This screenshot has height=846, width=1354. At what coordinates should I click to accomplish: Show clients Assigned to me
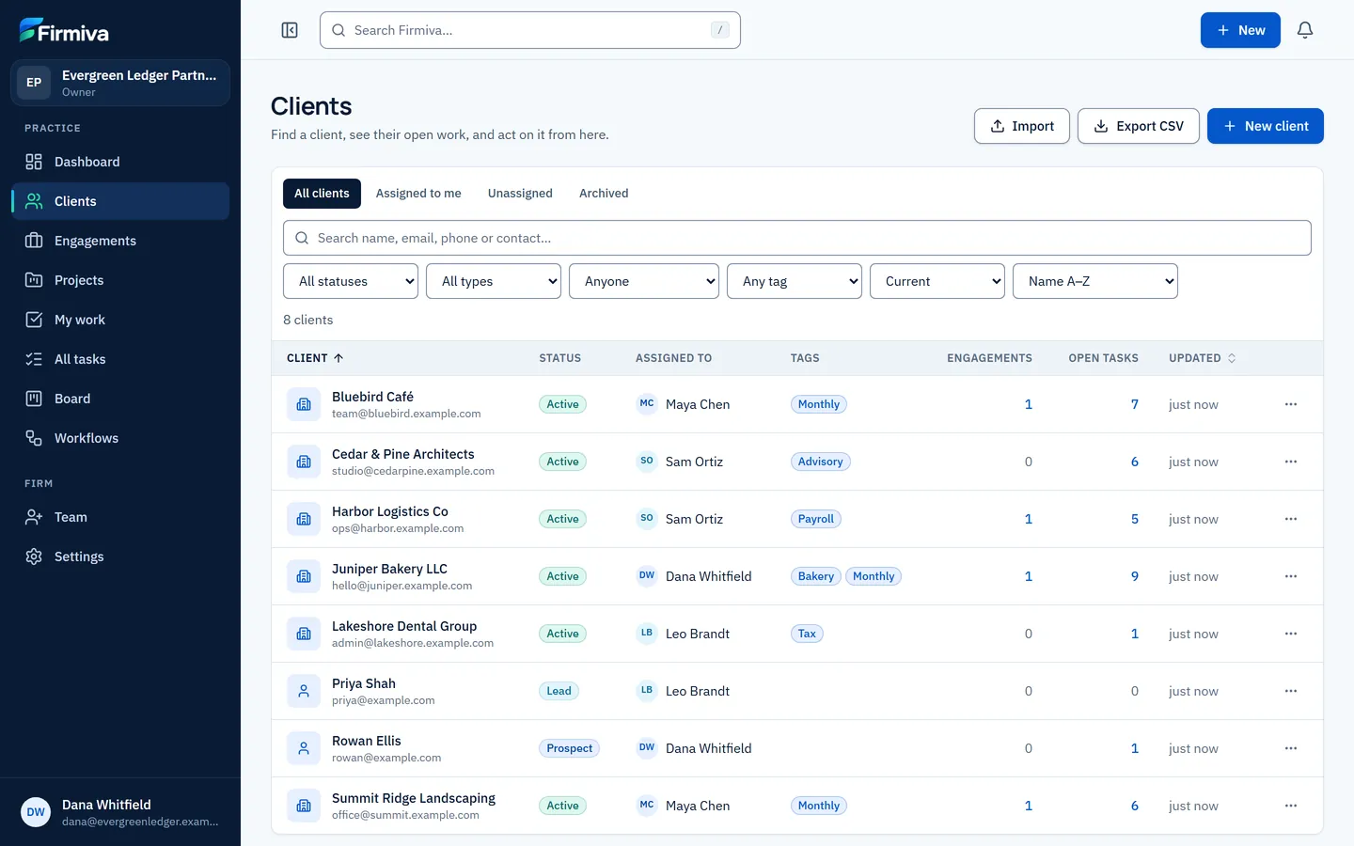click(418, 194)
